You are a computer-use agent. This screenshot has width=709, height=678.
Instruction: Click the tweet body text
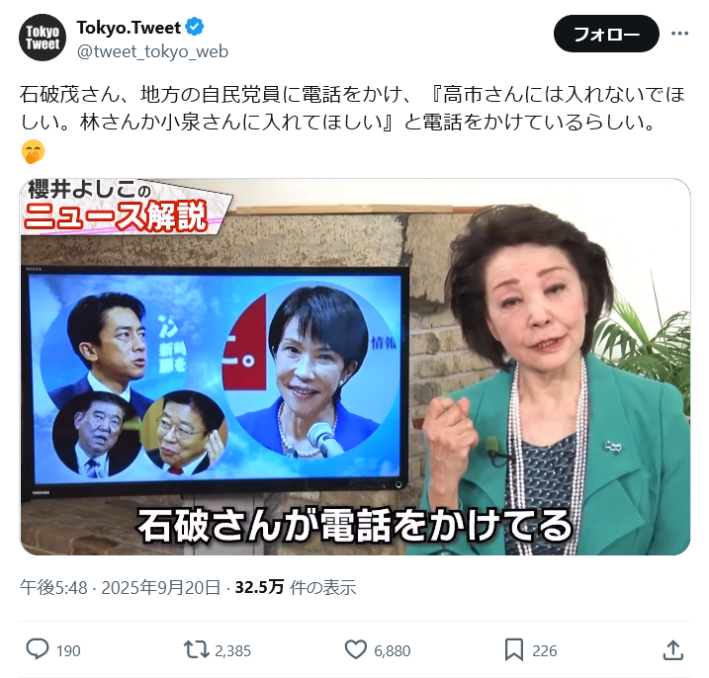353,109
